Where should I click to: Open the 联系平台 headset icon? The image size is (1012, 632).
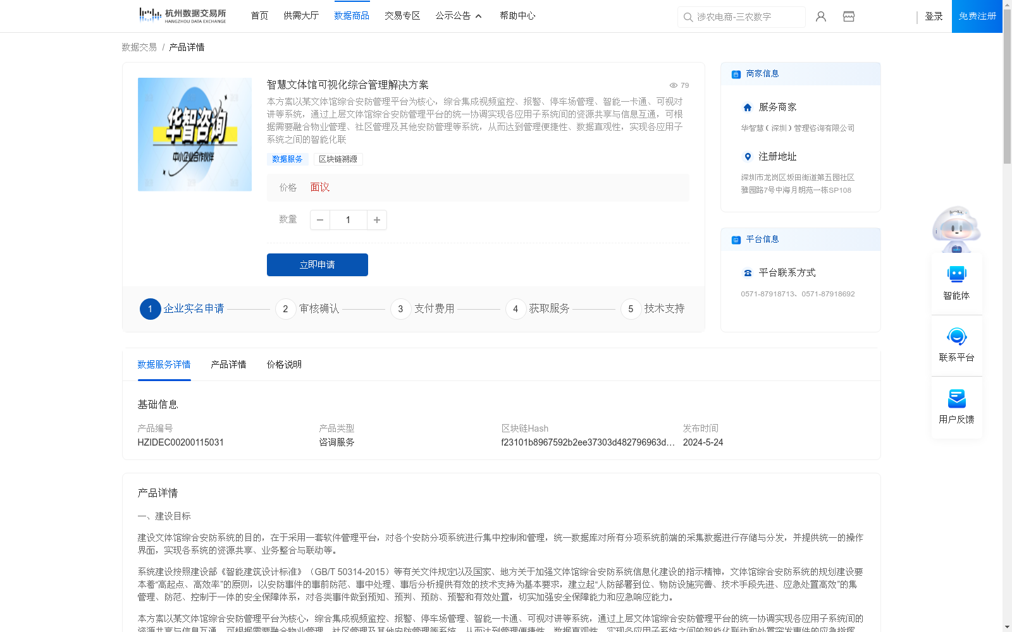pyautogui.click(x=956, y=336)
